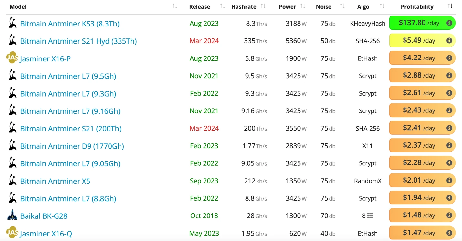Click the Algo column sort arrows
Image resolution: width=462 pixels, height=241 pixels.
click(382, 6)
